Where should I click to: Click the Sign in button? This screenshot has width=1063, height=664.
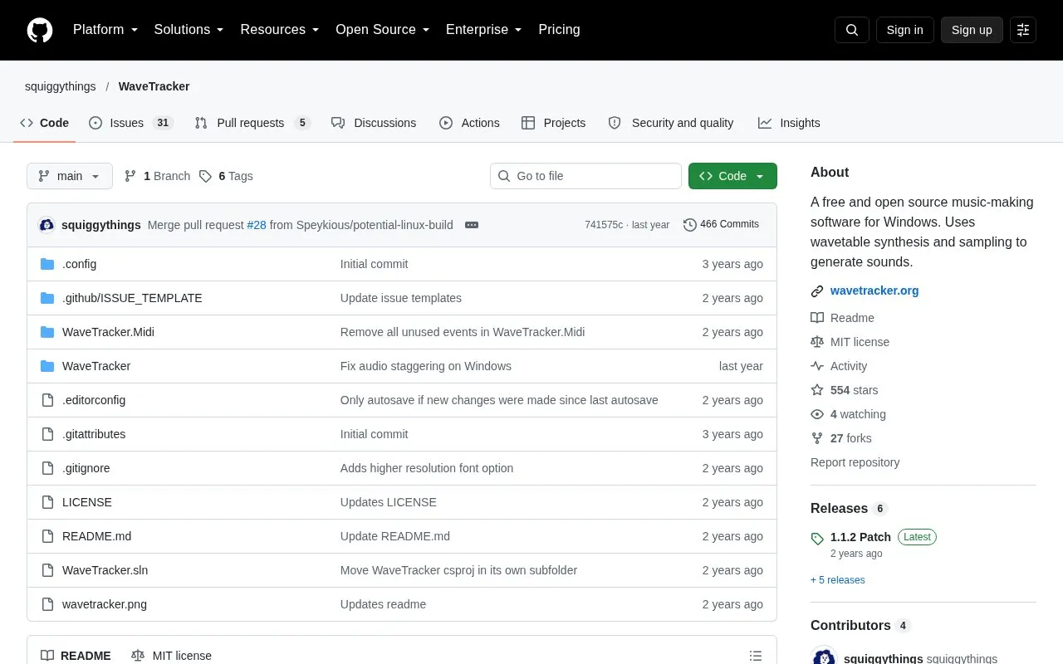904,30
